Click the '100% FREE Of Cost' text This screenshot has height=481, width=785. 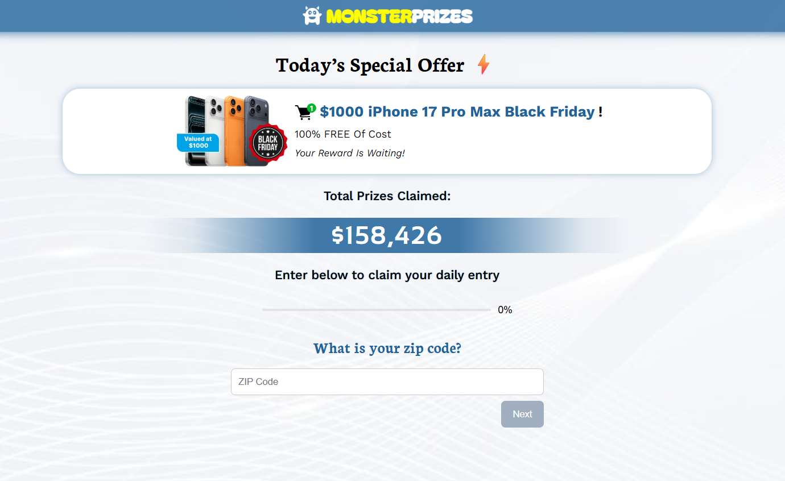point(343,134)
